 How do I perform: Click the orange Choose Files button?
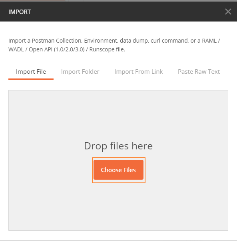[118, 170]
